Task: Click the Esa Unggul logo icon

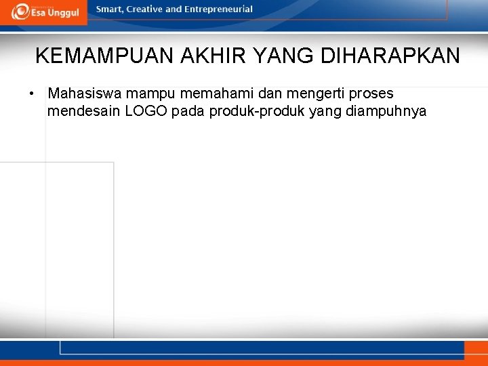Action: coord(20,12)
